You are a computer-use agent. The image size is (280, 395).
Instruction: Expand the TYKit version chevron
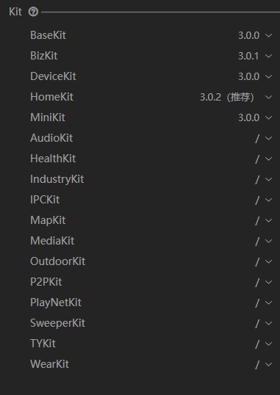(269, 344)
